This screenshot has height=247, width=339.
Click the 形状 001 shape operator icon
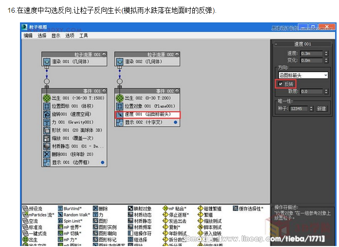click(x=47, y=130)
